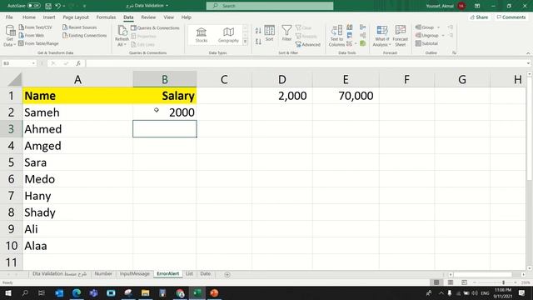The width and height of the screenshot is (533, 300).
Task: Toggle the Filter funnel
Action: [x=286, y=33]
